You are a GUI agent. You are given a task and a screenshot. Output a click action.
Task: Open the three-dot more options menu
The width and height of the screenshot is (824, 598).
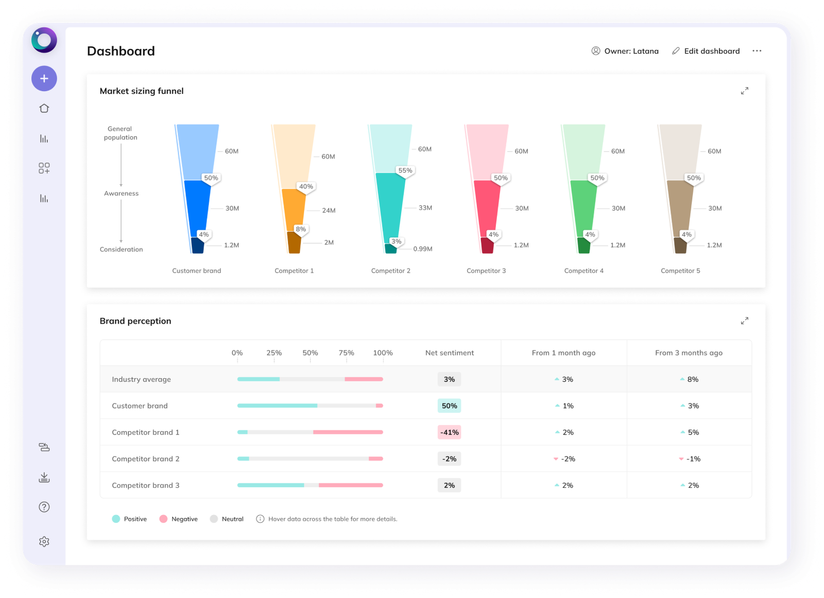point(757,51)
